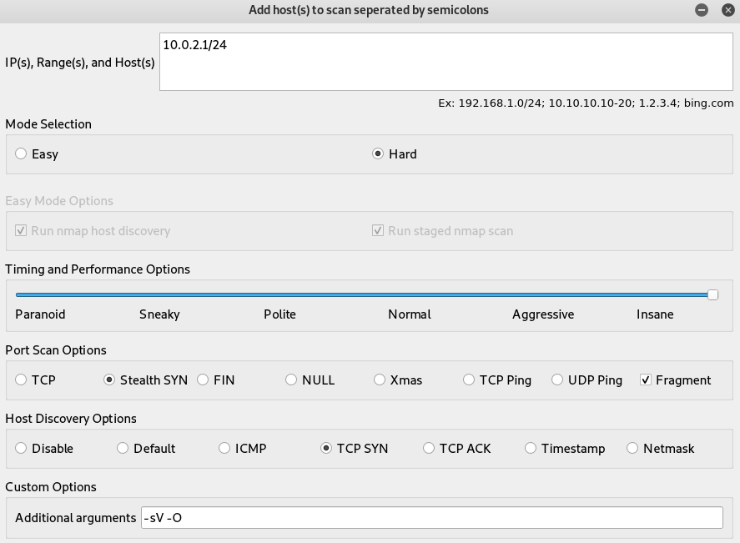The width and height of the screenshot is (740, 543).
Task: Select the NULL scan option
Action: tap(291, 380)
